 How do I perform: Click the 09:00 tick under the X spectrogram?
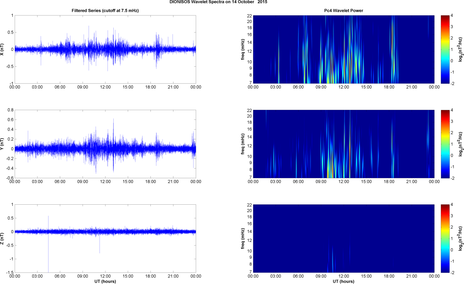point(321,87)
